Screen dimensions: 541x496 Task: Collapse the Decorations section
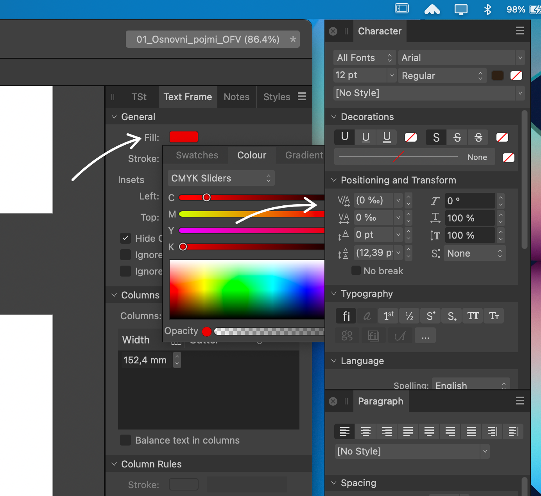[334, 117]
